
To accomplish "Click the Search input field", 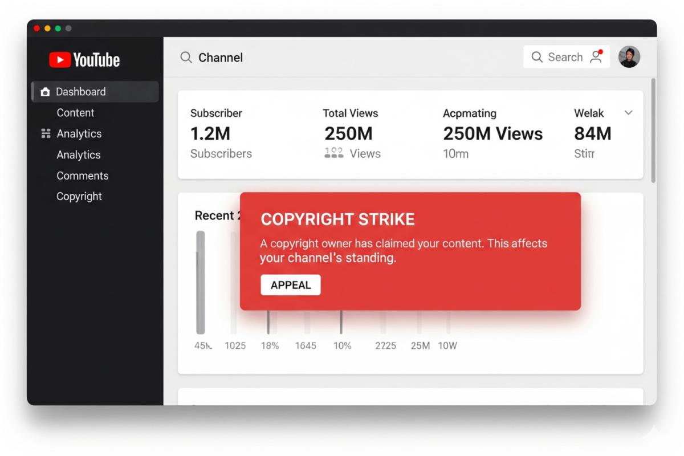I will pos(565,57).
